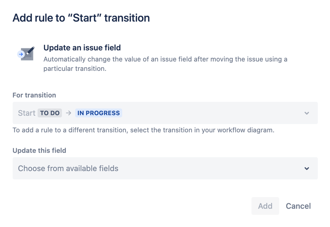Click the chevron on the transition selector
Viewport: 330px width, 227px height.
pos(307,113)
